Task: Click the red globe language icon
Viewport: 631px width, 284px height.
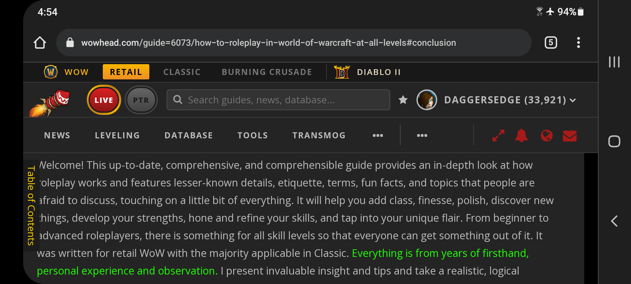Action: pyautogui.click(x=546, y=136)
